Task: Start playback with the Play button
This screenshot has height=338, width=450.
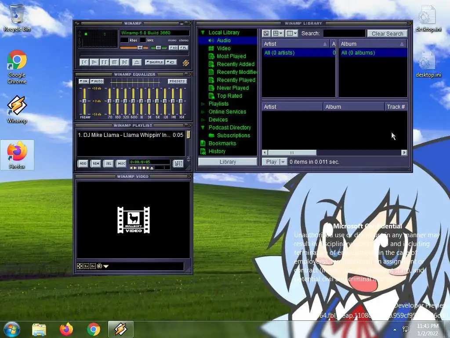Action: 94,62
